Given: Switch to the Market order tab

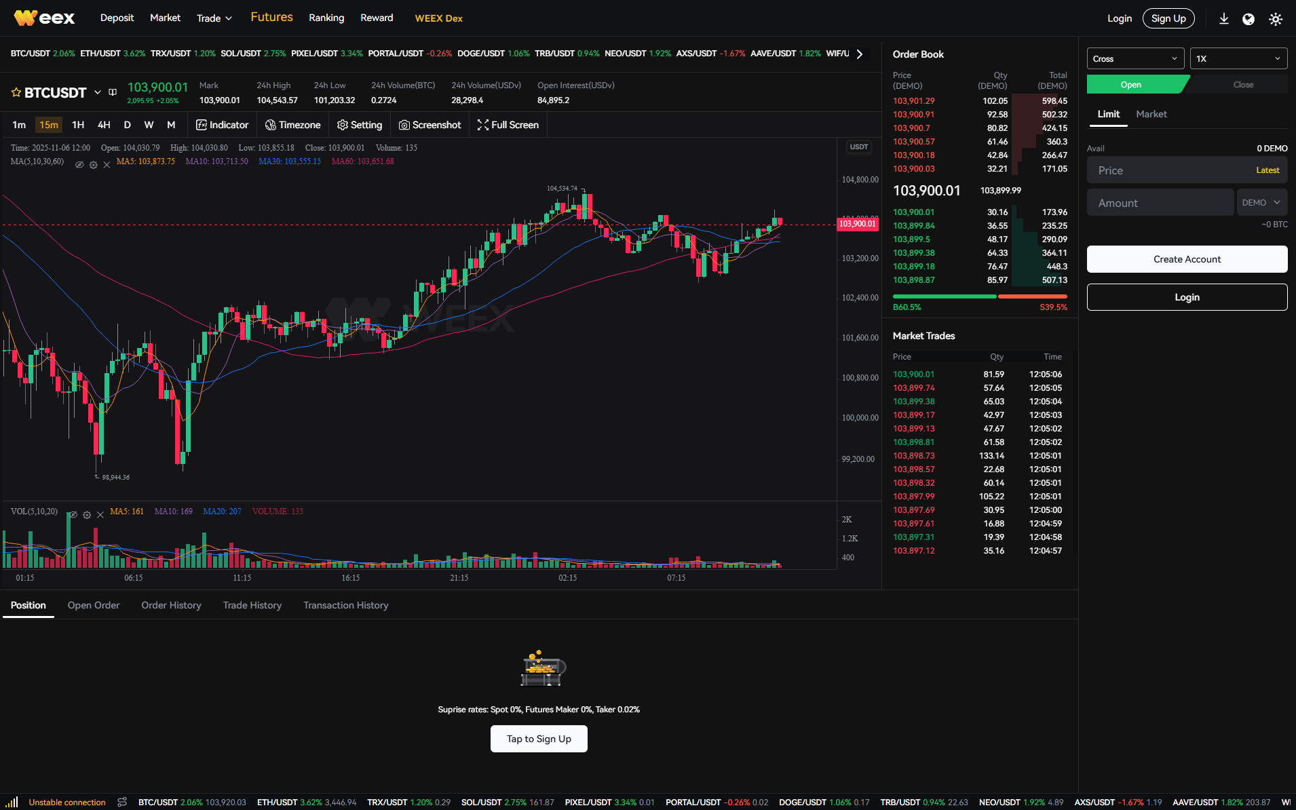Looking at the screenshot, I should point(1151,114).
